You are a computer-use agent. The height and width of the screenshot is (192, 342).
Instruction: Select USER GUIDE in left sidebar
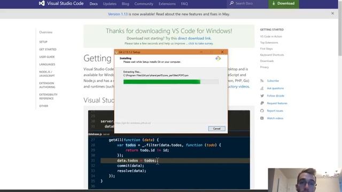pos(47,57)
